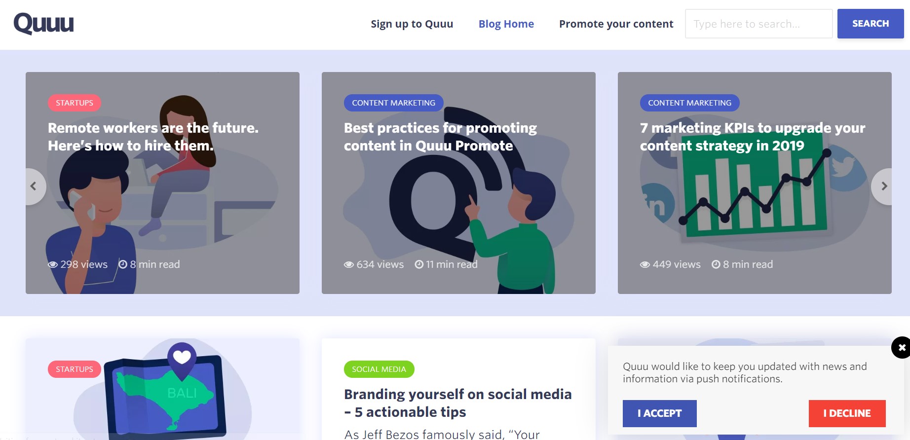Open Promote your content from the navigation
The height and width of the screenshot is (440, 910).
[x=616, y=24]
